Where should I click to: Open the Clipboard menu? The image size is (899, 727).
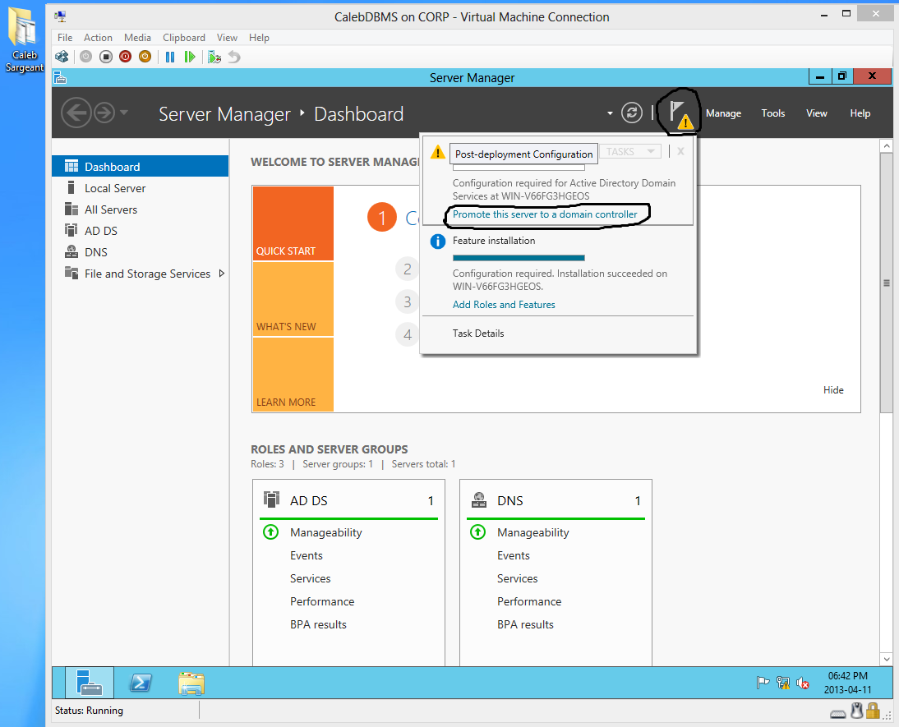click(184, 37)
